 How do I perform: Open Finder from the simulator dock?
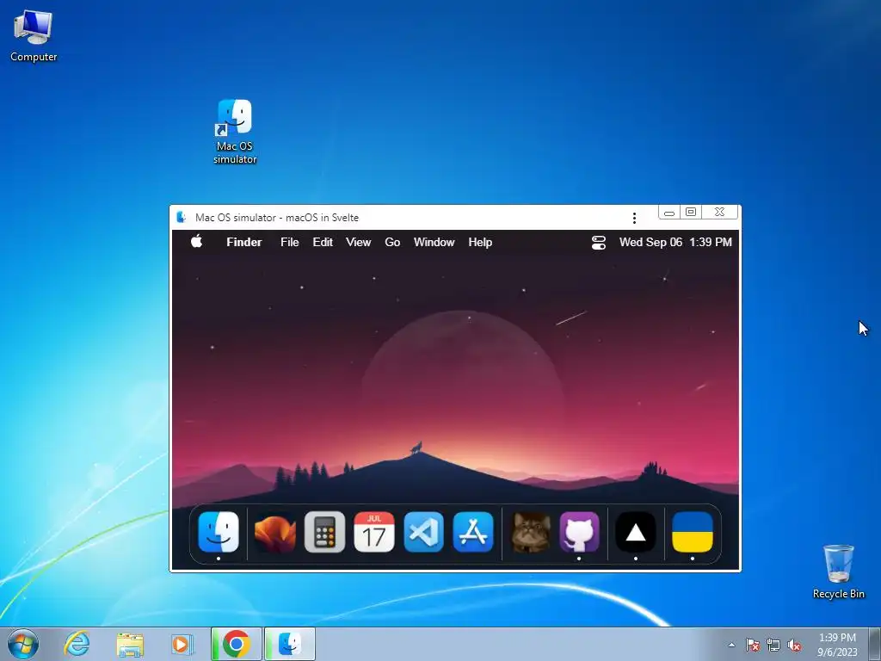pos(219,532)
